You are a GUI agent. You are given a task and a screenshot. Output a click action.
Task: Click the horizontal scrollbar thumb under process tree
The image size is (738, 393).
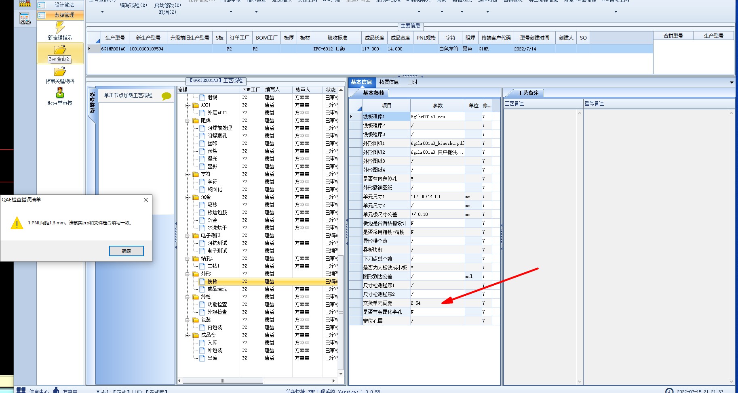pyautogui.click(x=223, y=380)
